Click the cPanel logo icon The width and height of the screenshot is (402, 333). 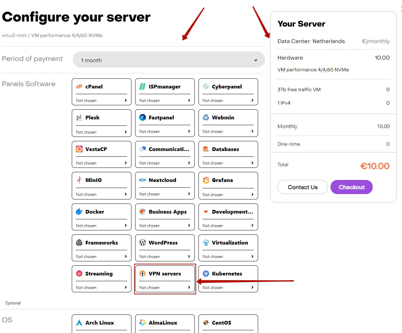tap(79, 86)
